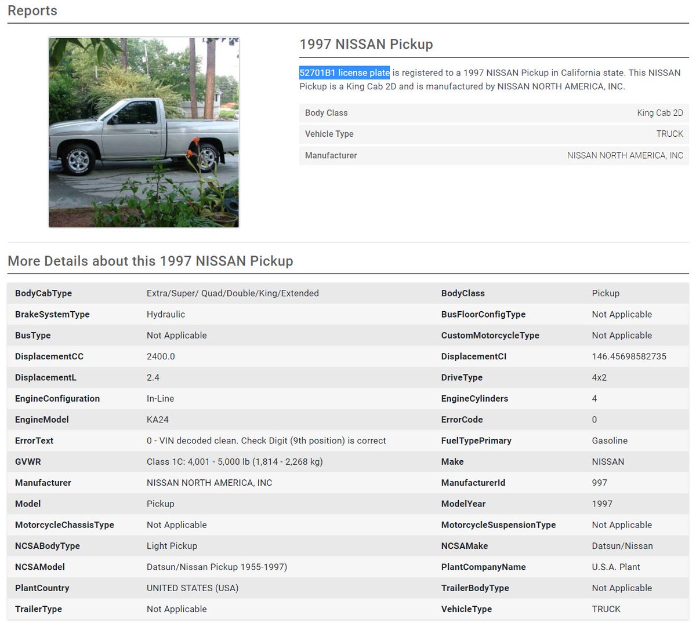The image size is (696, 630).
Task: Click the ManufacturerId label
Action: click(x=473, y=483)
